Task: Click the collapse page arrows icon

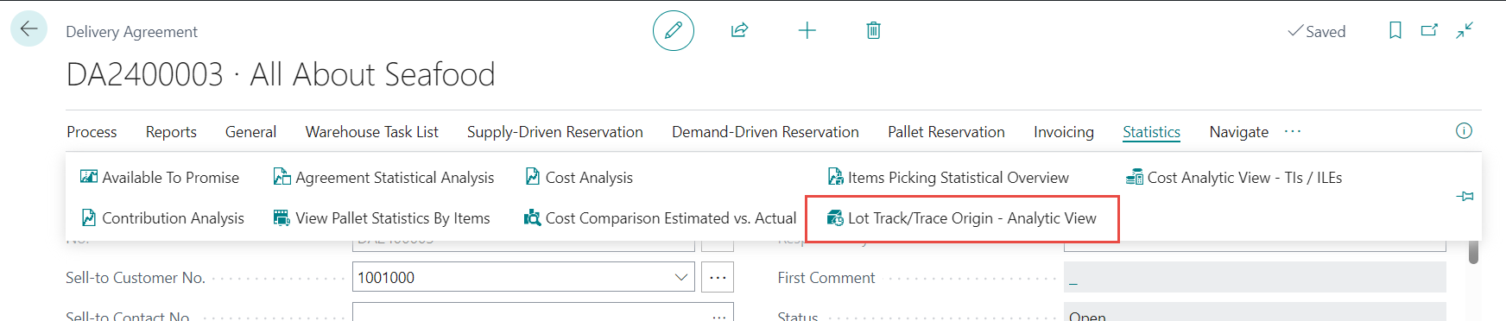Action: [x=1465, y=31]
